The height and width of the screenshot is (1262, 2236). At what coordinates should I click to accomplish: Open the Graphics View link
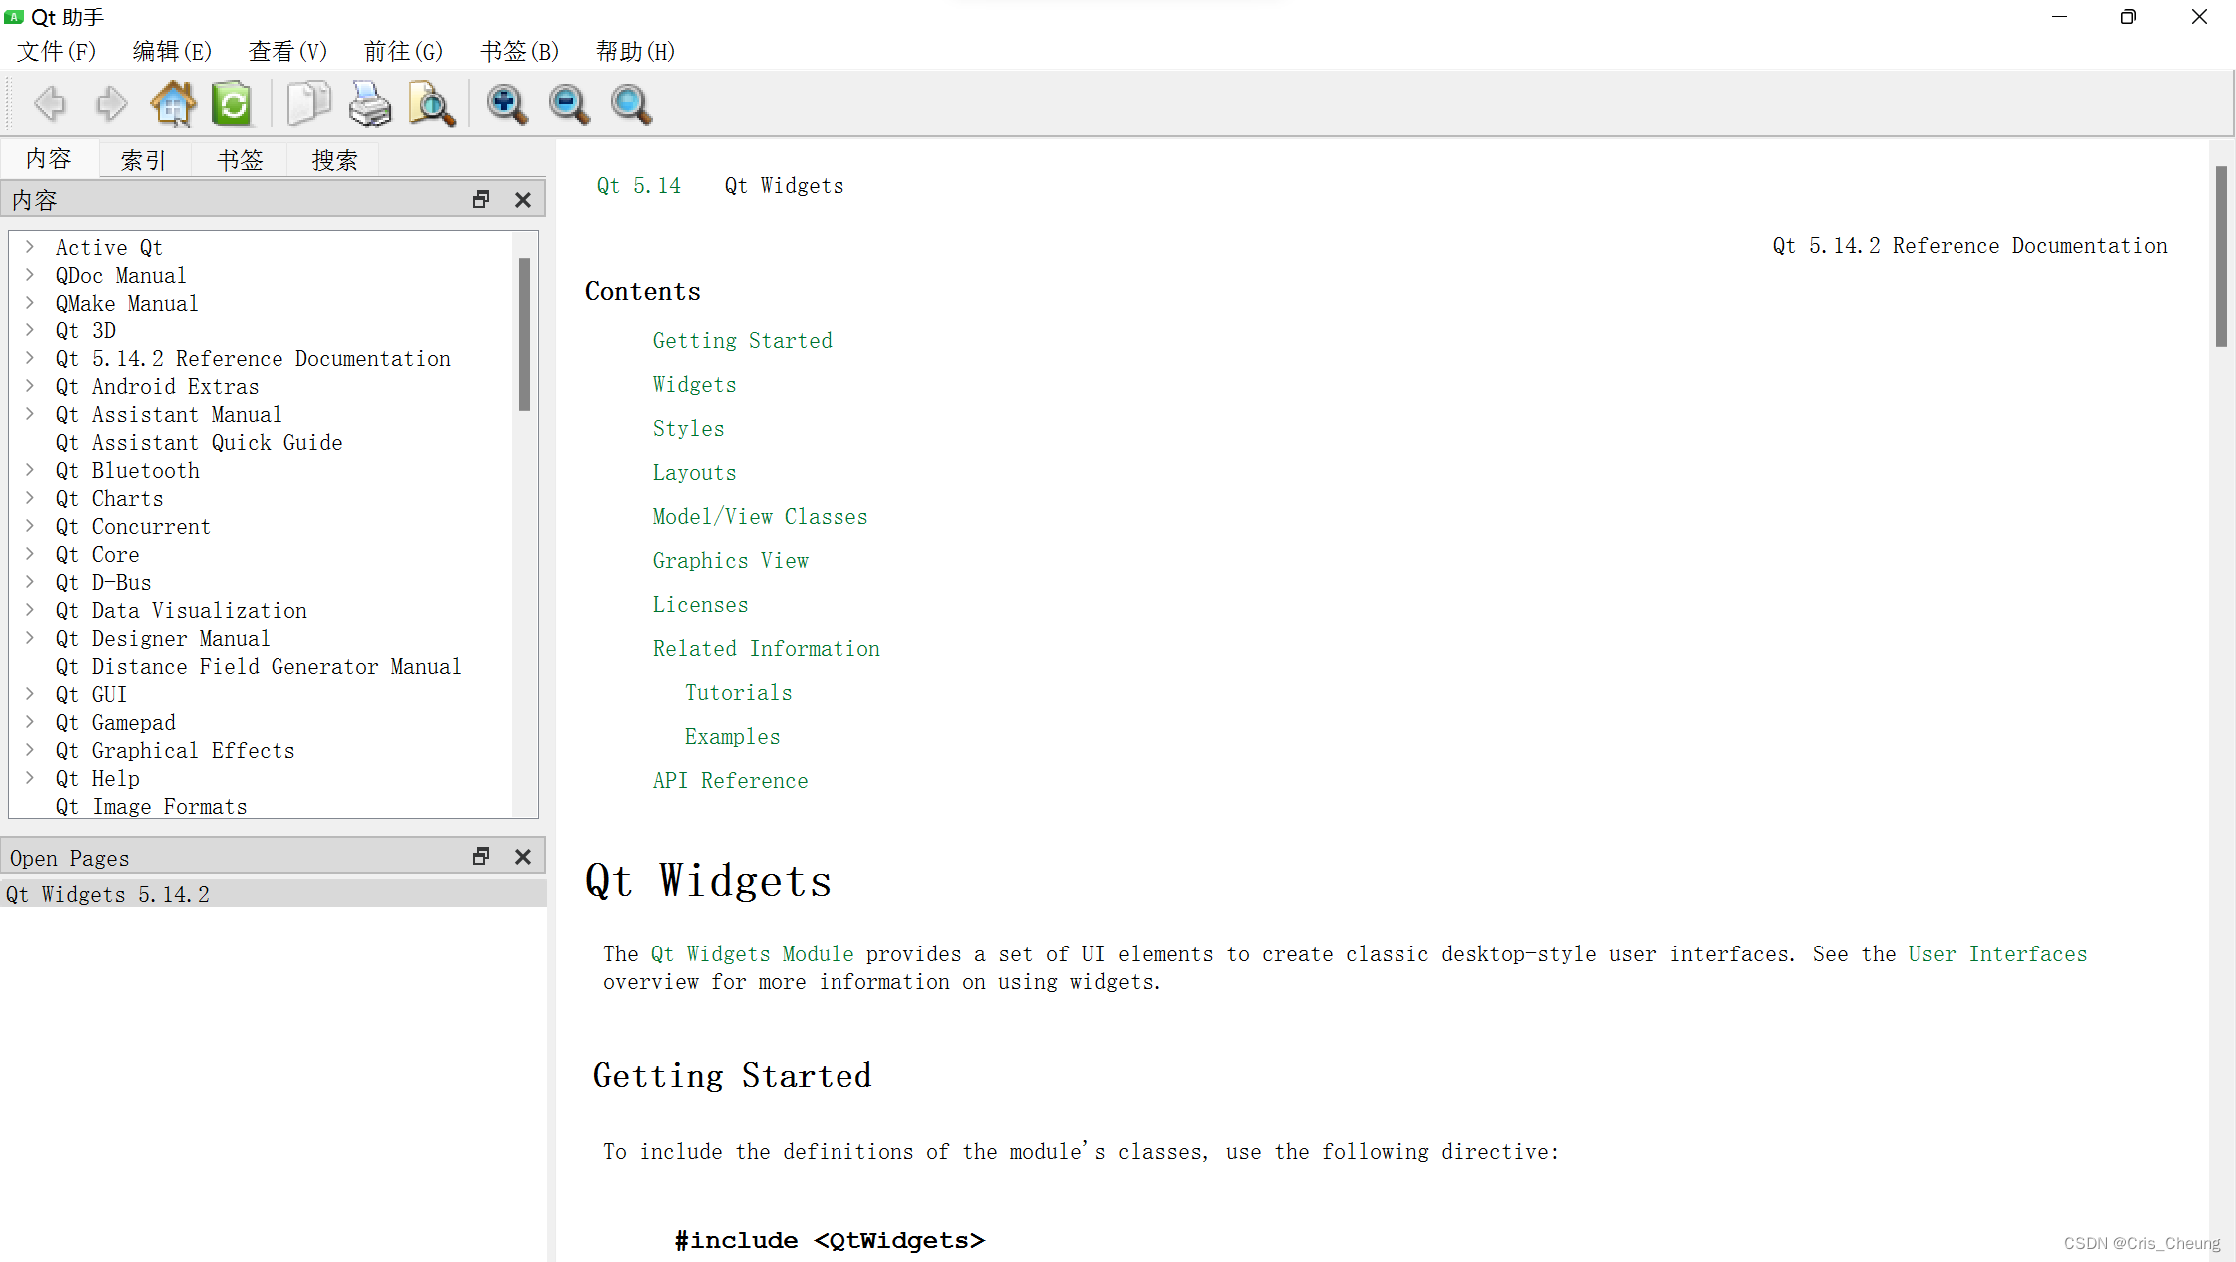click(x=730, y=561)
